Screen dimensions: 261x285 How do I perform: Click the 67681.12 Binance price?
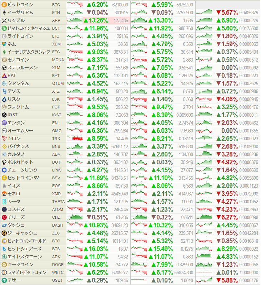[120, 146]
